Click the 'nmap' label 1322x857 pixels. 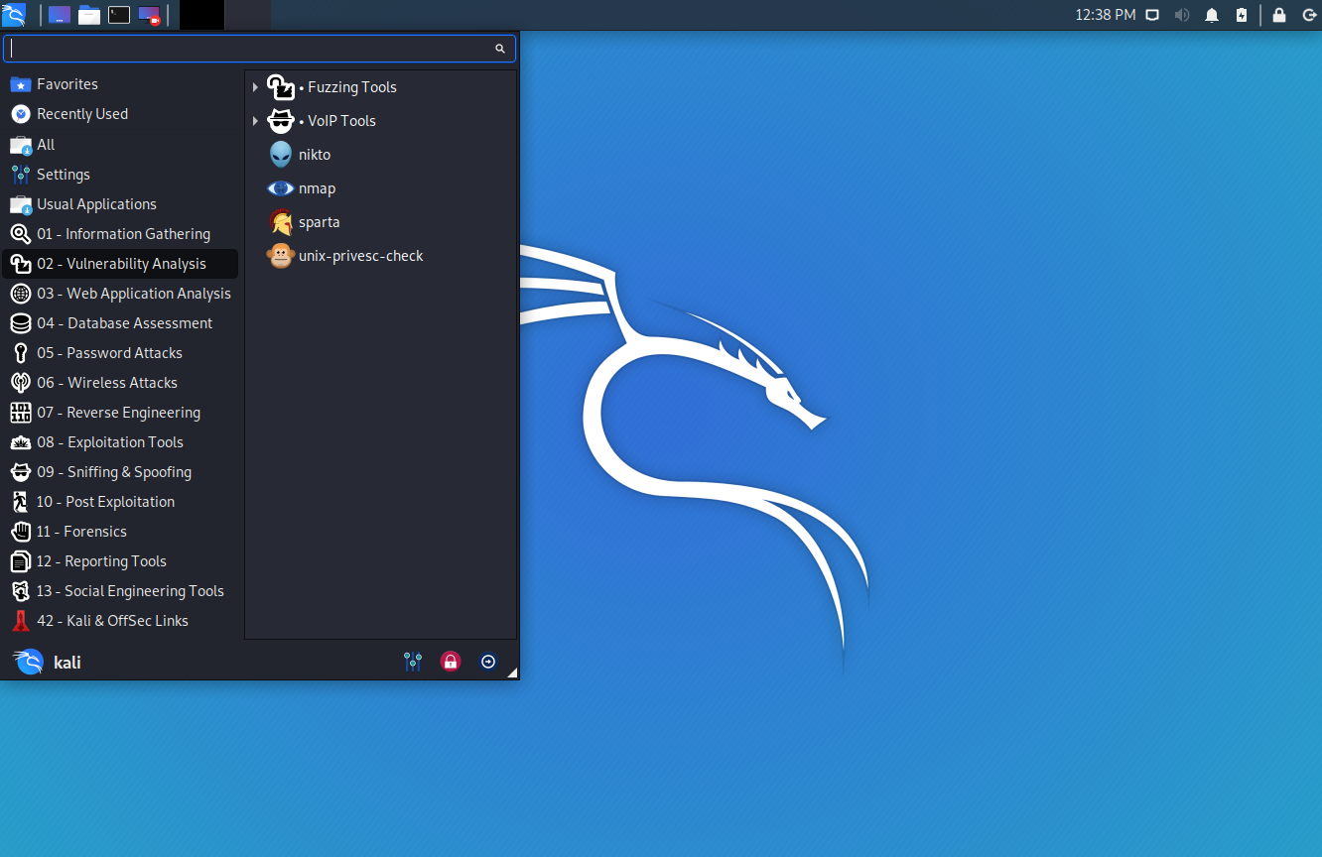point(318,188)
